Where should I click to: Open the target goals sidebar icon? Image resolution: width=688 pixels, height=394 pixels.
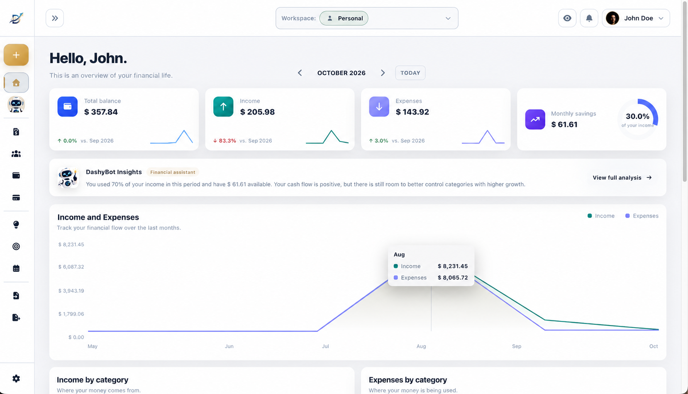[16, 247]
